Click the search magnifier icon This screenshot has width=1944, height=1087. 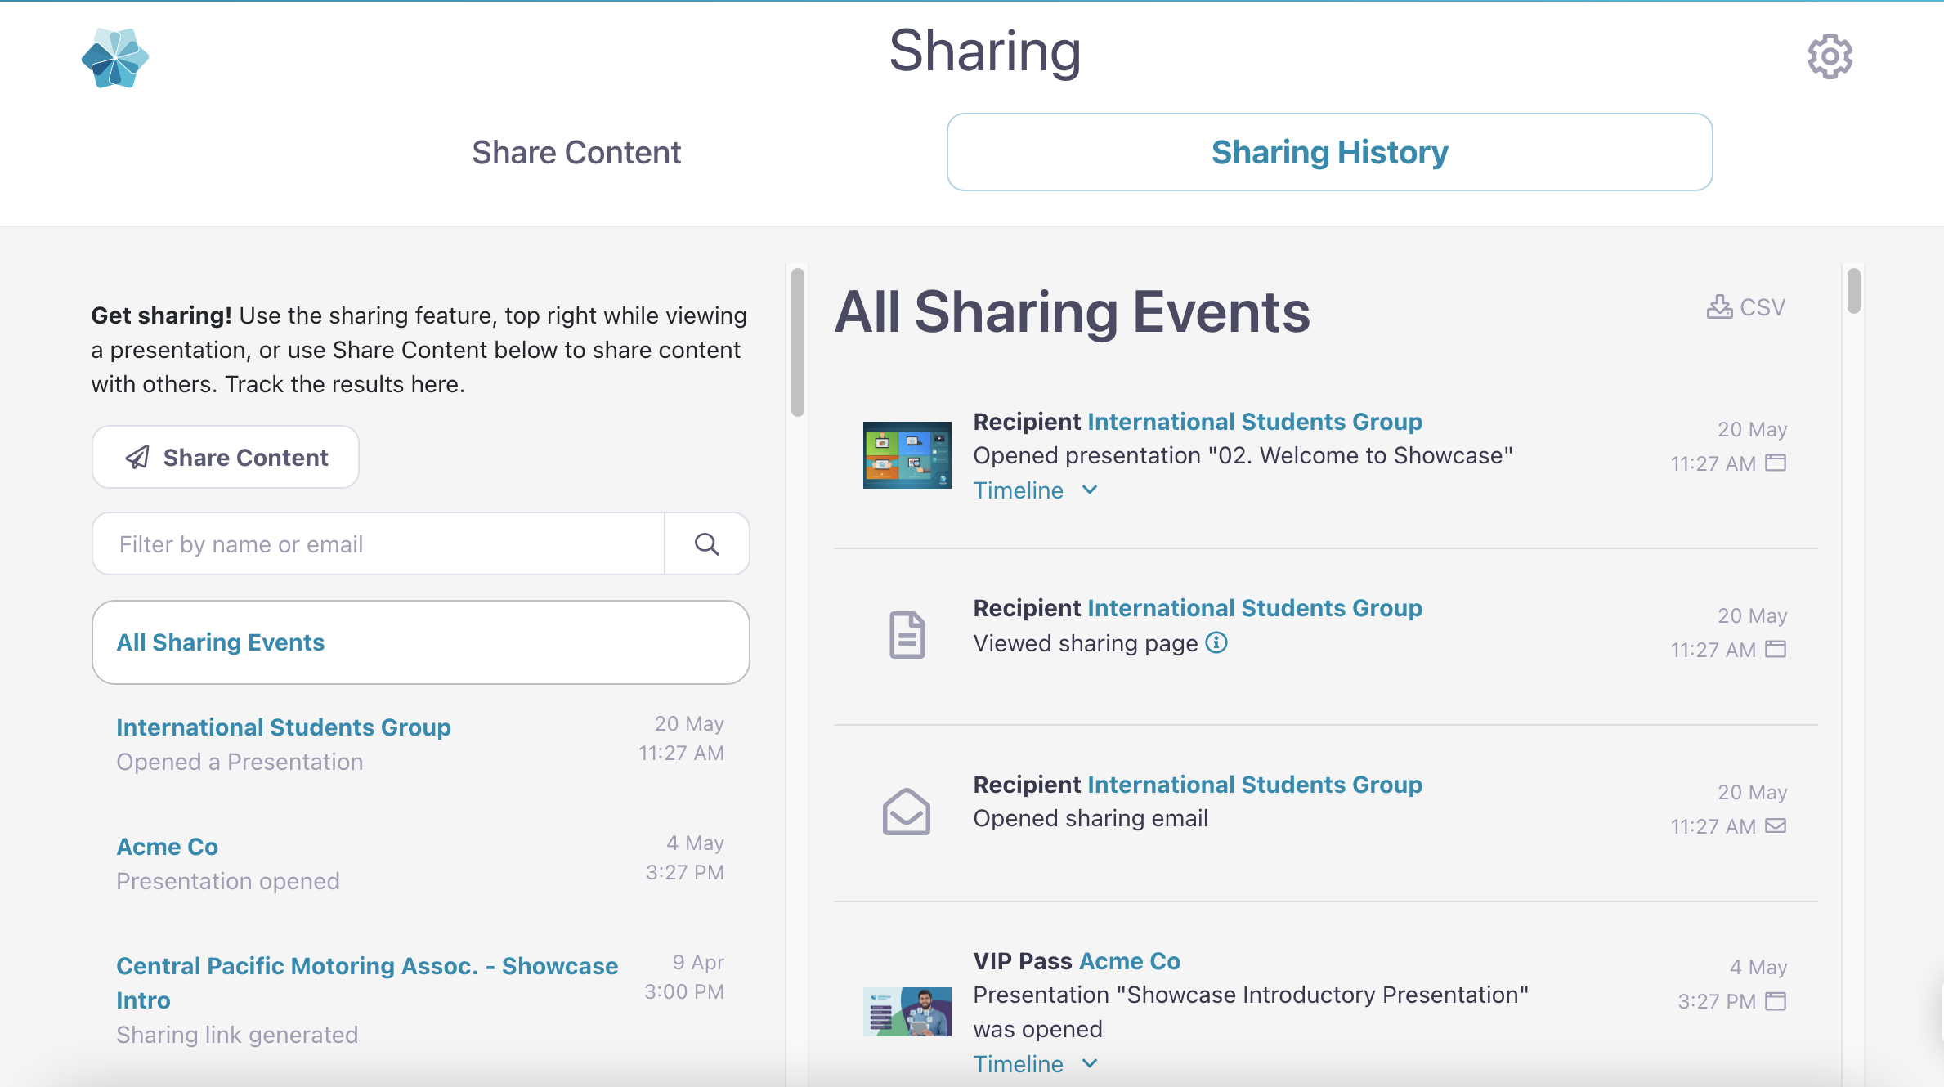click(x=706, y=544)
